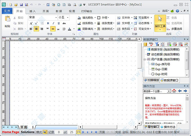
Task: Switch to the Insert (插入) tab
Action: pos(33,11)
